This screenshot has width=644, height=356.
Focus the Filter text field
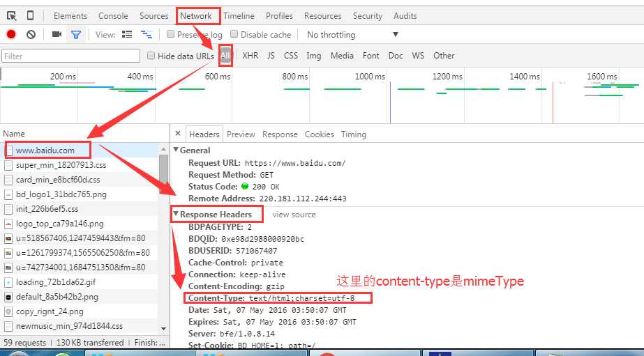pos(71,56)
